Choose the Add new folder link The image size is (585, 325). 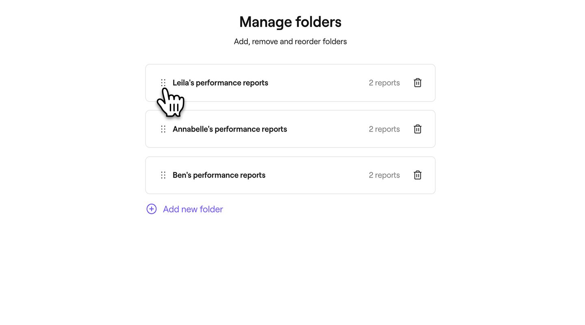coord(193,209)
